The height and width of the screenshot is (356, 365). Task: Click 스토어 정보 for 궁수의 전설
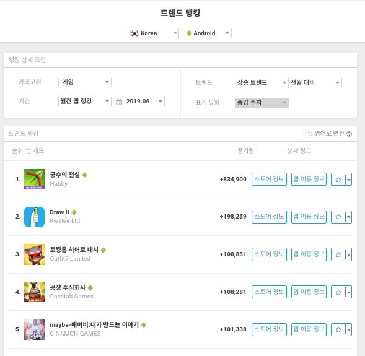click(x=269, y=180)
